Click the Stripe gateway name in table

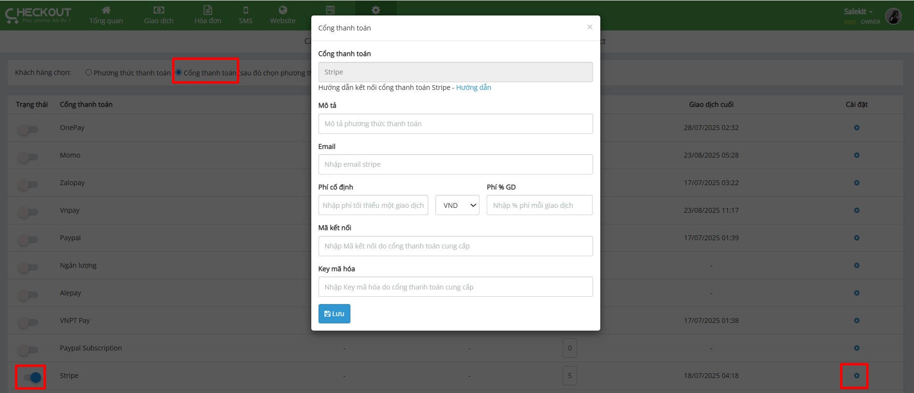point(69,376)
